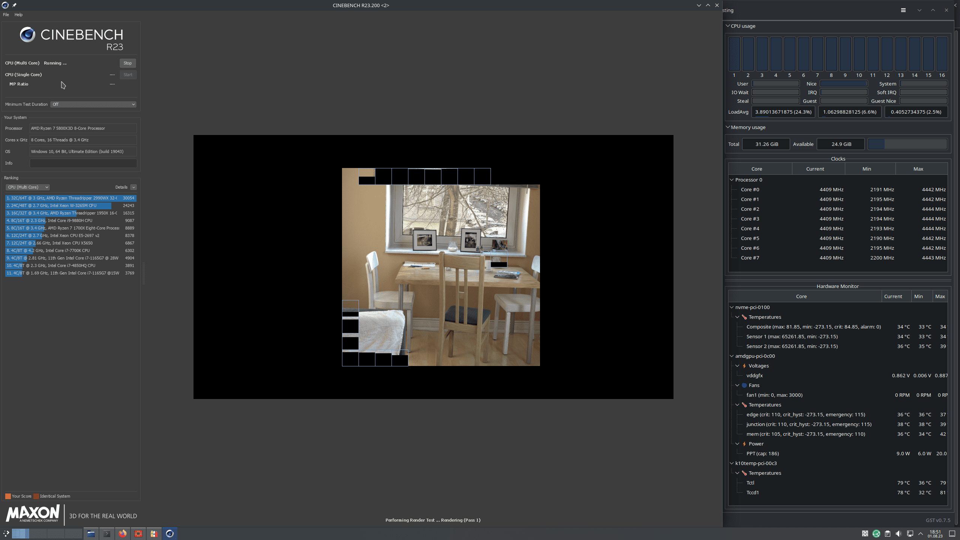Show hidden system tray icons
Viewport: 960px width, 540px height.
921,533
